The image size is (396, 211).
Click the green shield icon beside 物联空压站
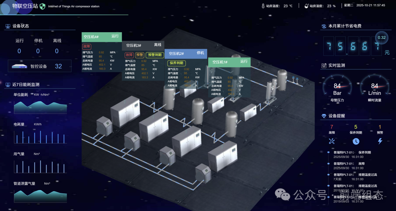43,6
